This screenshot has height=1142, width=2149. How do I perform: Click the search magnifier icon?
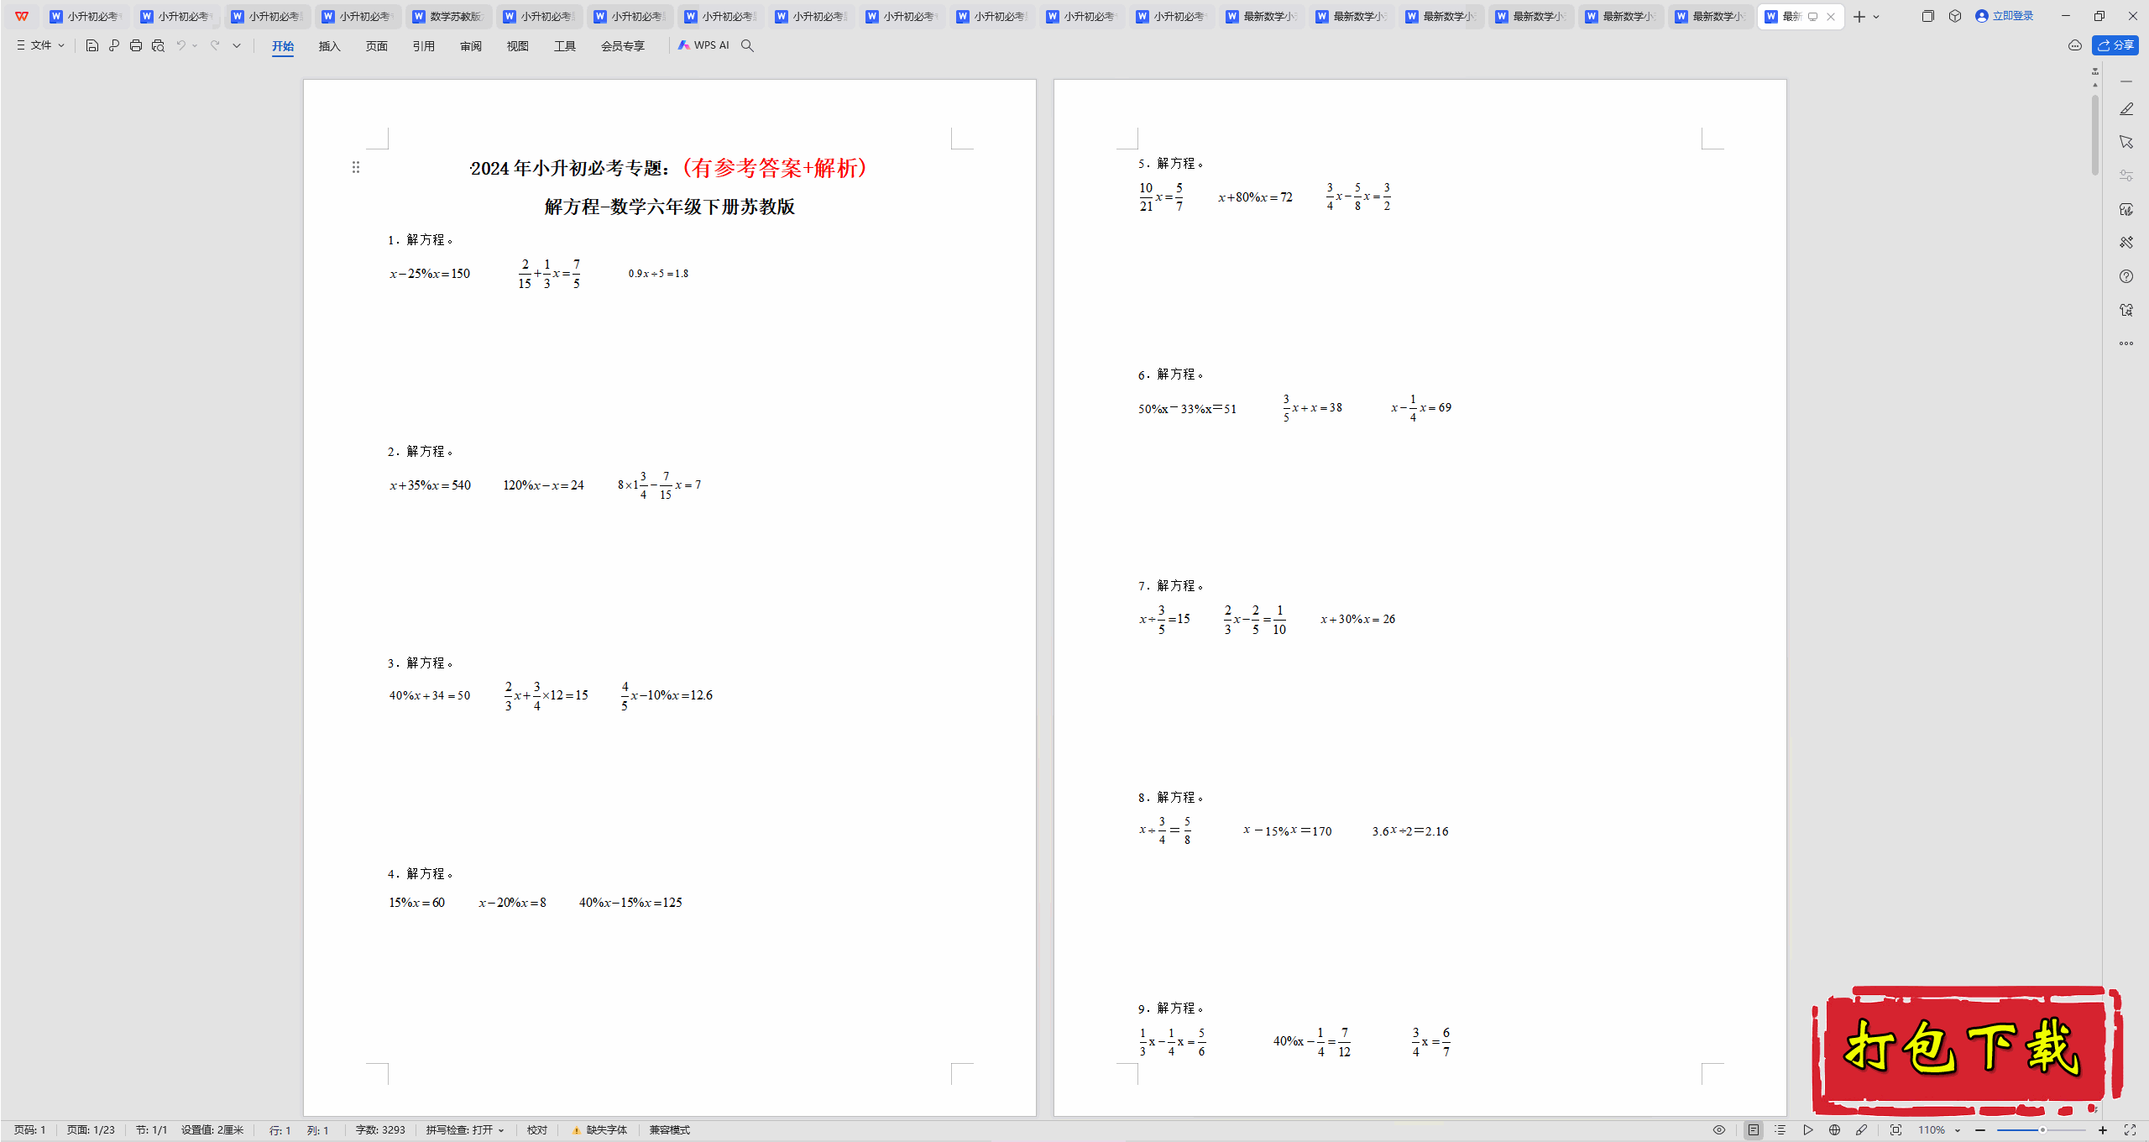[x=747, y=45]
